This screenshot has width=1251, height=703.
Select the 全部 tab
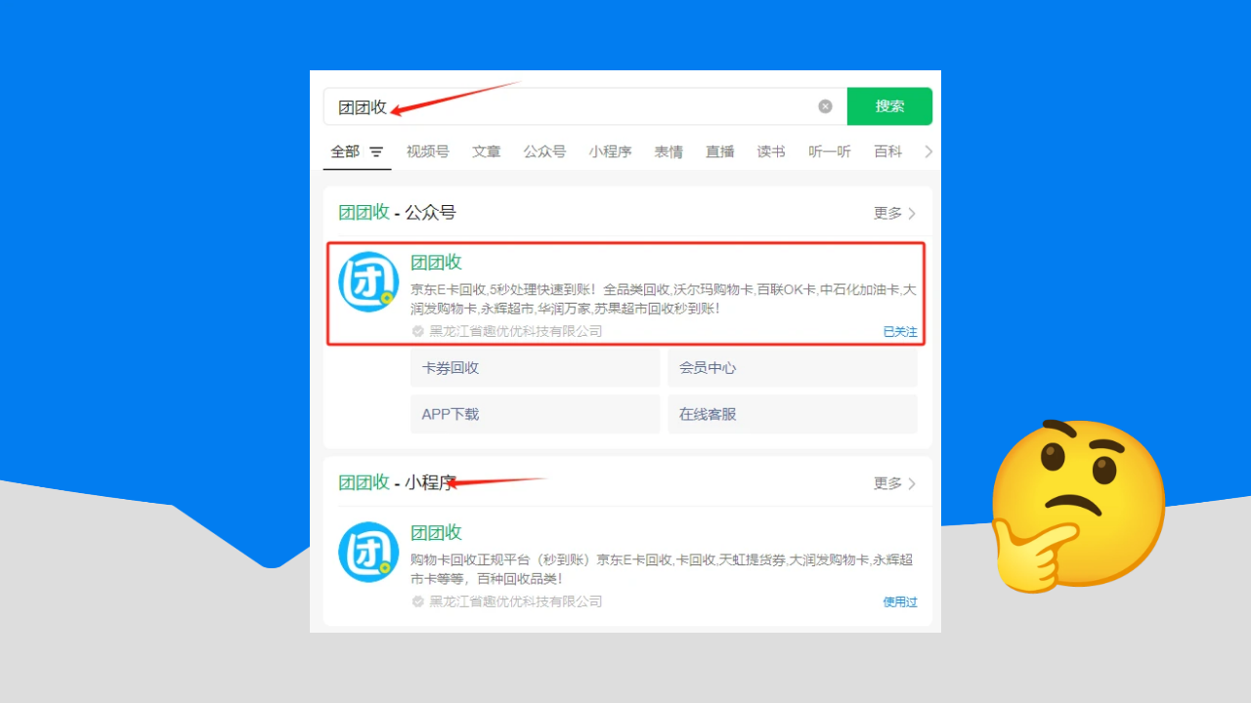tap(345, 152)
